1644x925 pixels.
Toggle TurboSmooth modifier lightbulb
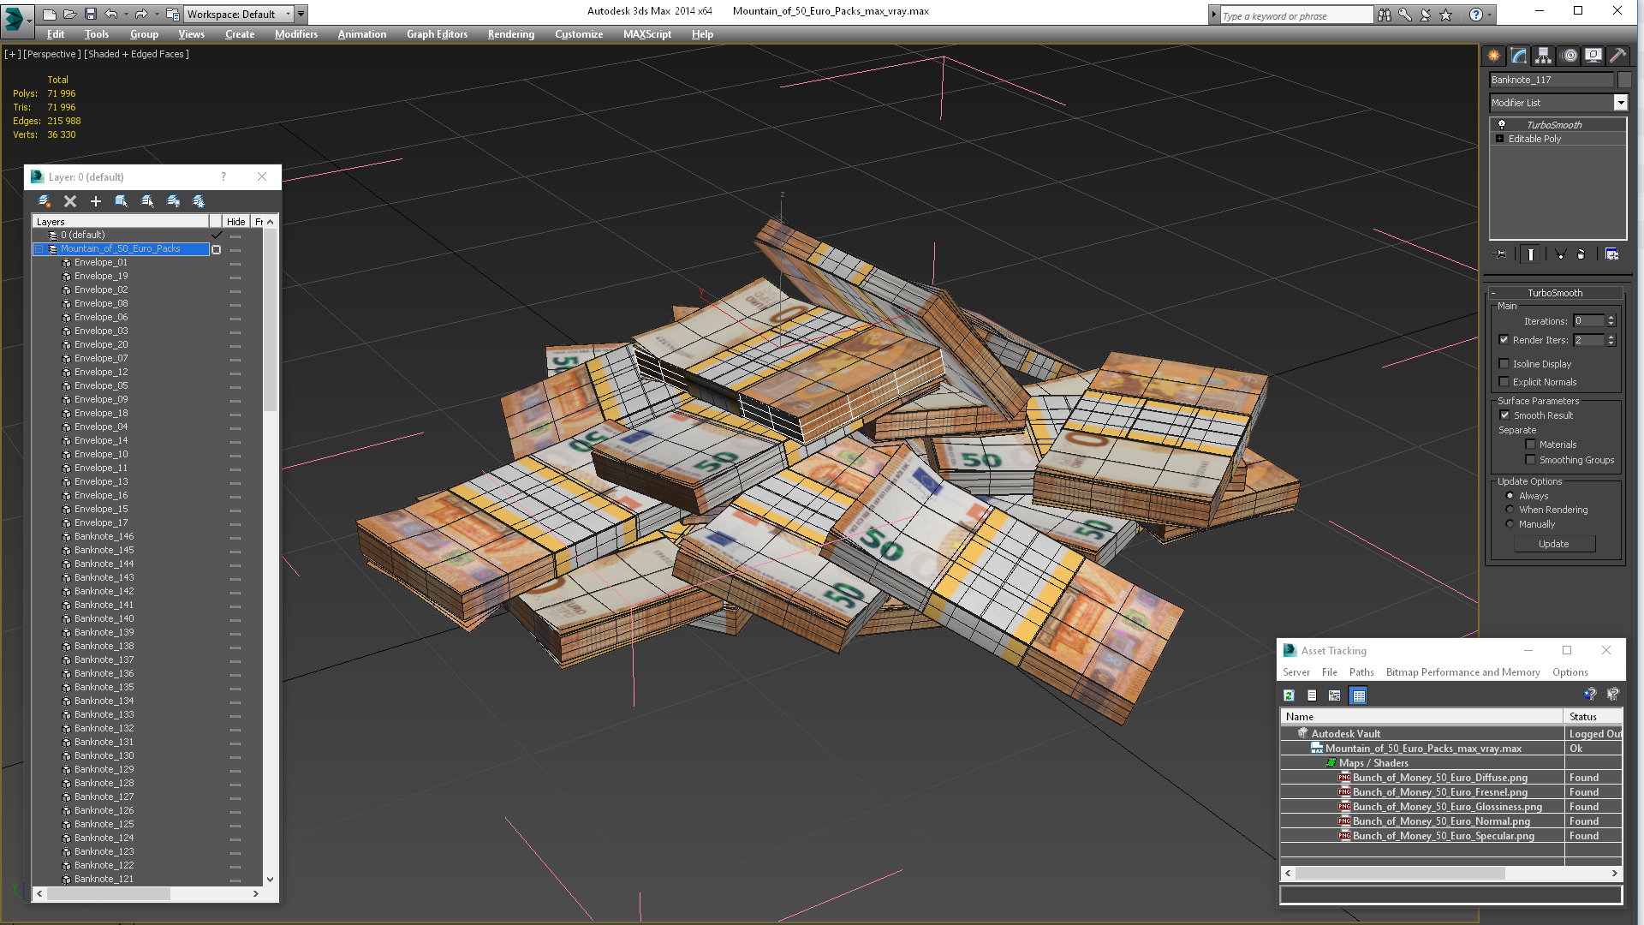tap(1501, 125)
